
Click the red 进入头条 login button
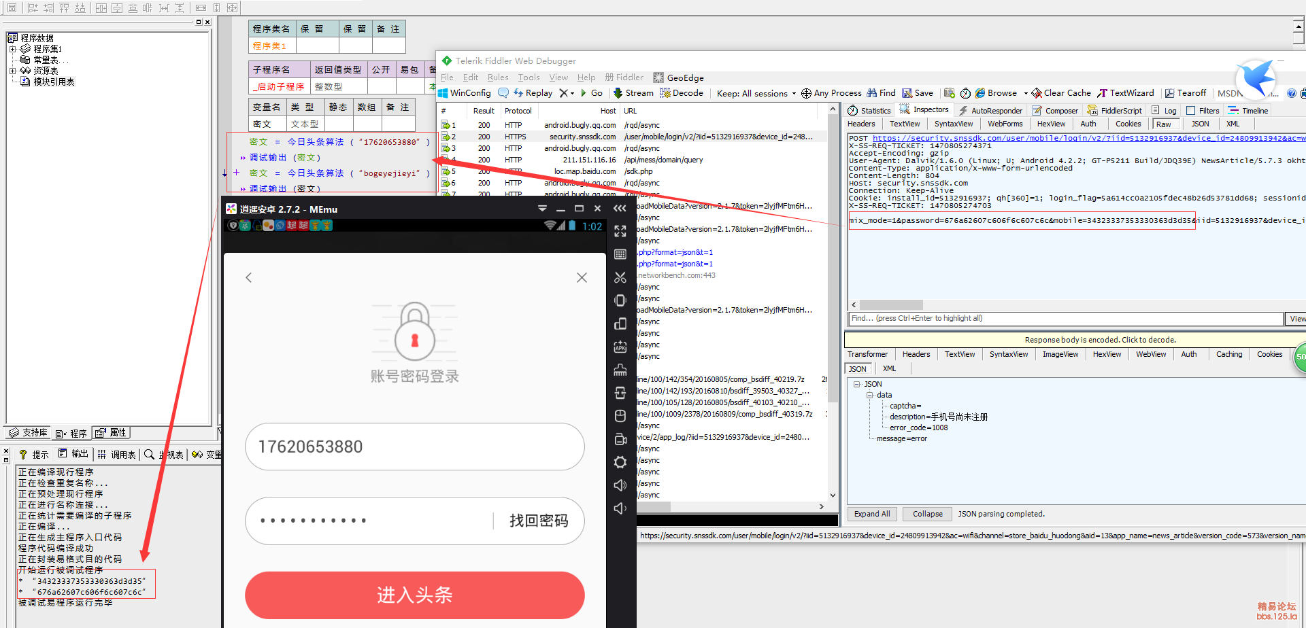[x=414, y=595]
